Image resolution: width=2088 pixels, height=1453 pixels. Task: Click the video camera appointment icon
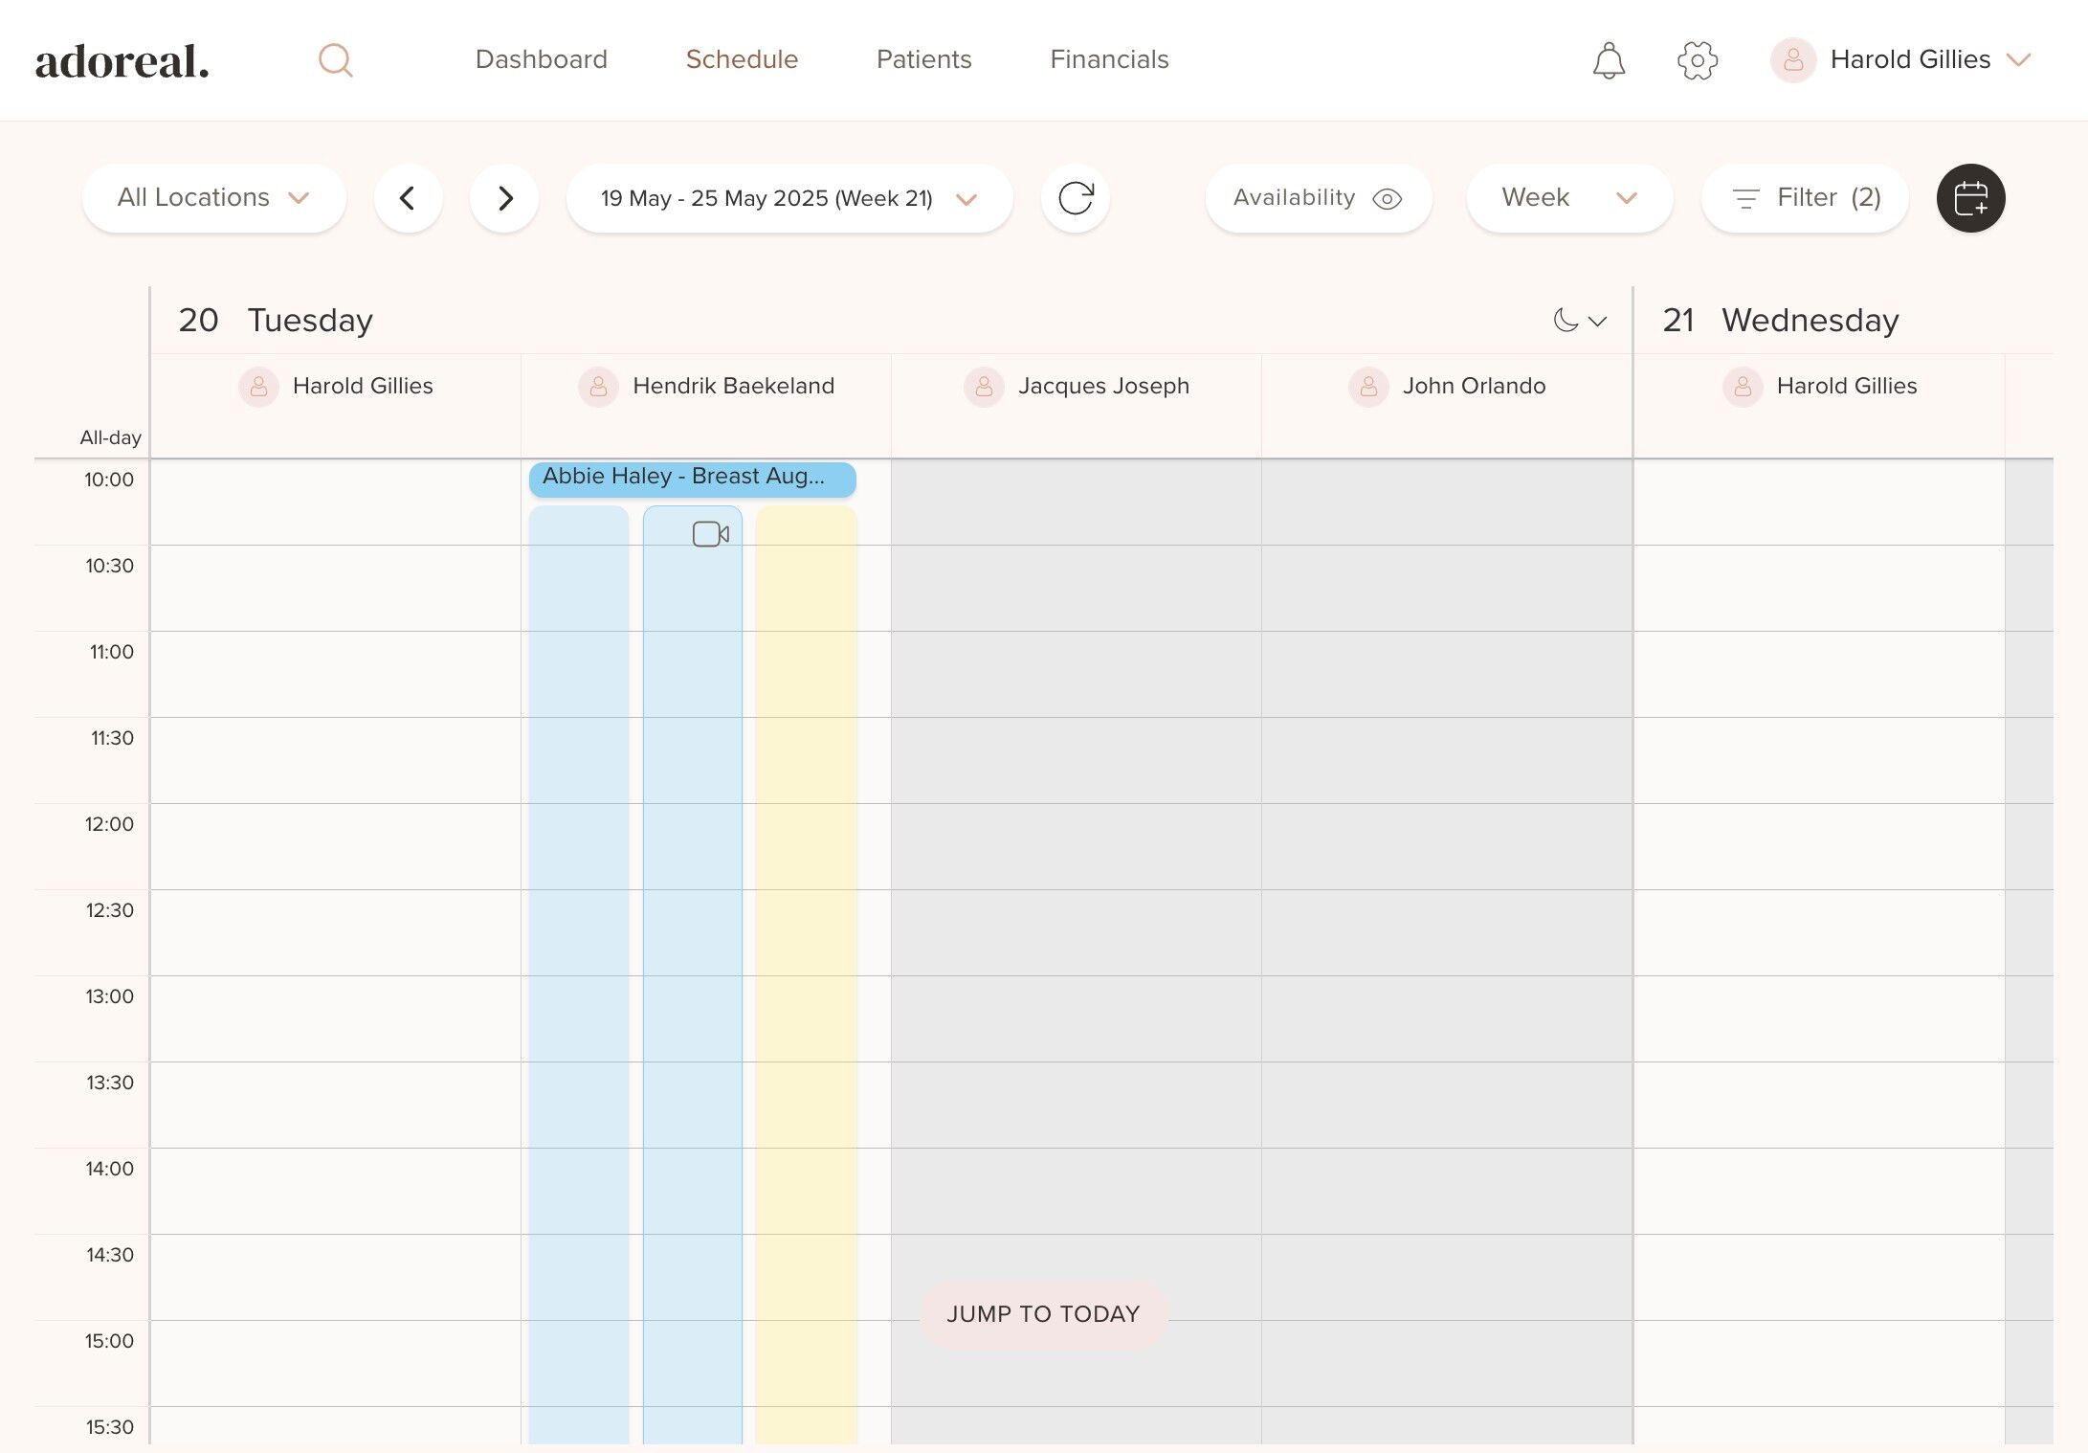coord(710,534)
